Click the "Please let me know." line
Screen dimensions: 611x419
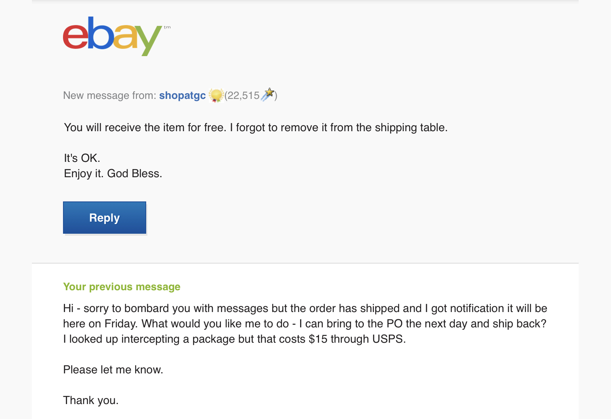click(x=113, y=370)
